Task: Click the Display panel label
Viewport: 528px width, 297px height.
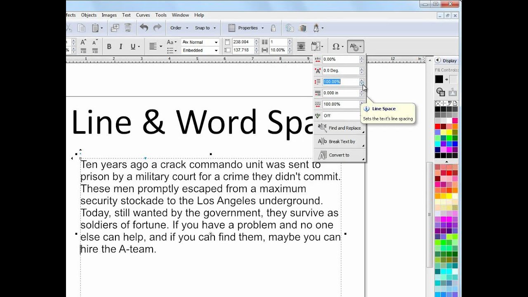Action: click(x=450, y=61)
